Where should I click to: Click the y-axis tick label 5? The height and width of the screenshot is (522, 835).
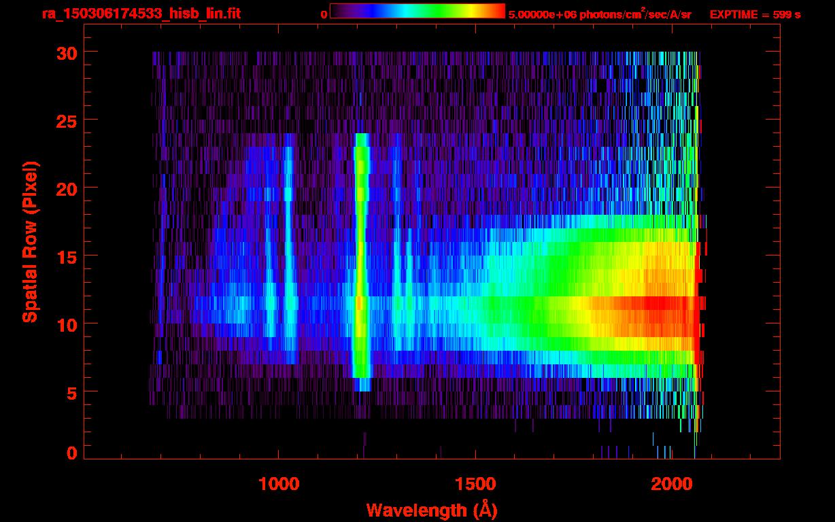point(72,392)
